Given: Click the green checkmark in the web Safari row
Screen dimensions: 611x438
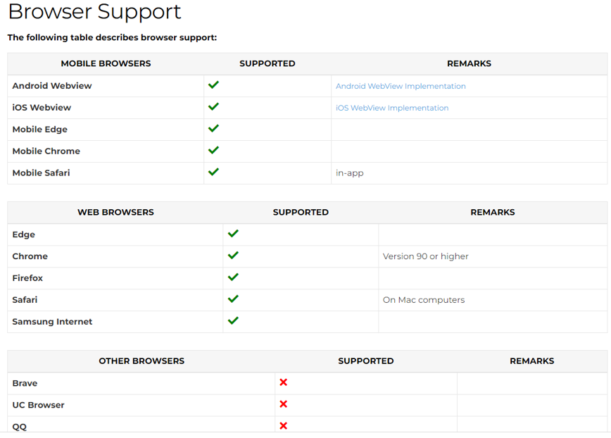Looking at the screenshot, I should 233,299.
